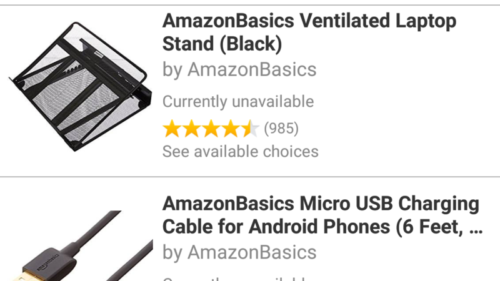Select the second gold rating star
The height and width of the screenshot is (281, 500).
pyautogui.click(x=191, y=129)
